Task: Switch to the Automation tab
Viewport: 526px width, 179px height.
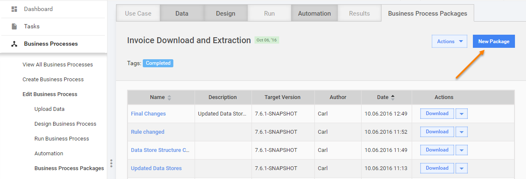Action: (314, 14)
